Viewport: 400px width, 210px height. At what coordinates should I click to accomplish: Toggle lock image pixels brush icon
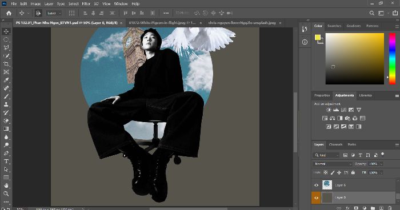[333, 172]
